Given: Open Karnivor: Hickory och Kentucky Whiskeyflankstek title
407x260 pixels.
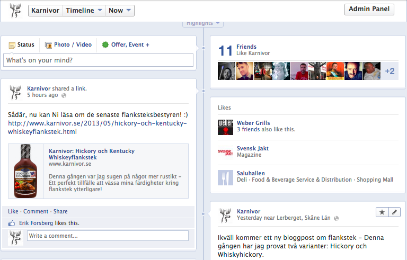Looking at the screenshot, I should coord(92,154).
